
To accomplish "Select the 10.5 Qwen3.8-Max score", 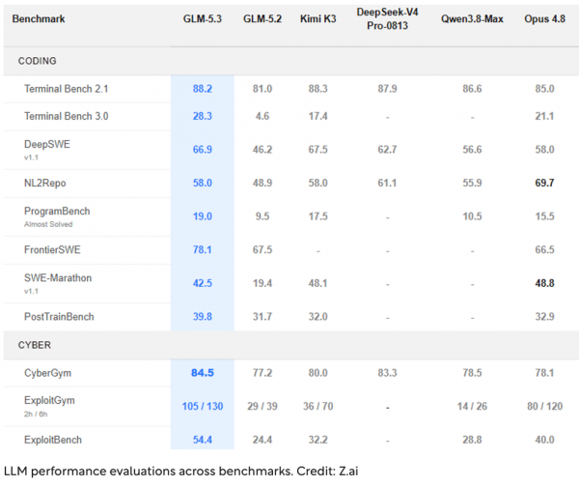I will tap(472, 216).
